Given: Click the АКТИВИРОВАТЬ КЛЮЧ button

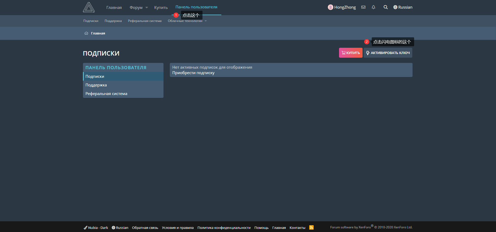Looking at the screenshot, I should point(388,53).
